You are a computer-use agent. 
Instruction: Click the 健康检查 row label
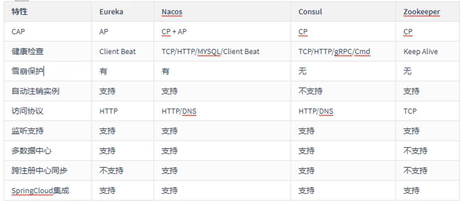(28, 51)
